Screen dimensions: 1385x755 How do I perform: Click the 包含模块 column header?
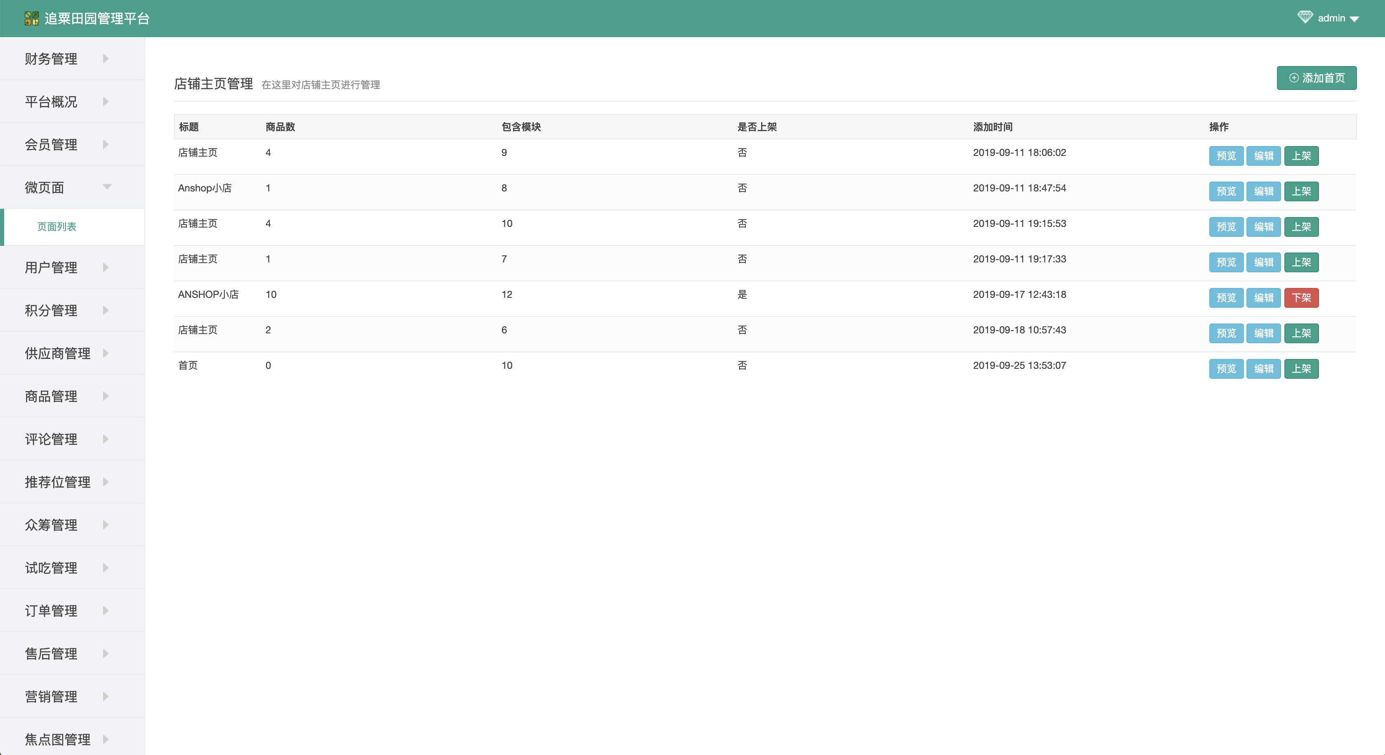click(x=521, y=127)
